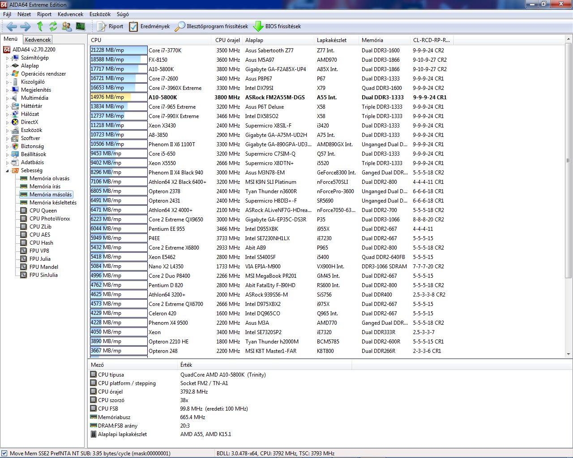Click the Adatbázis tree icon
The width and height of the screenshot is (573, 458).
pyautogui.click(x=15, y=162)
